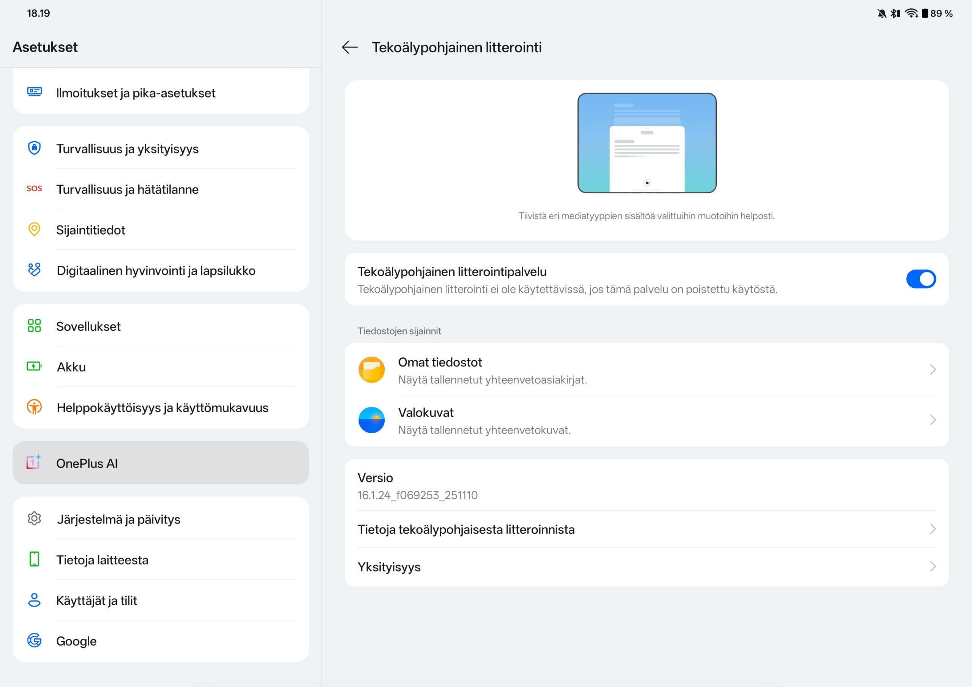Click the Valokuvat photos app icon
972x687 pixels.
(x=371, y=420)
